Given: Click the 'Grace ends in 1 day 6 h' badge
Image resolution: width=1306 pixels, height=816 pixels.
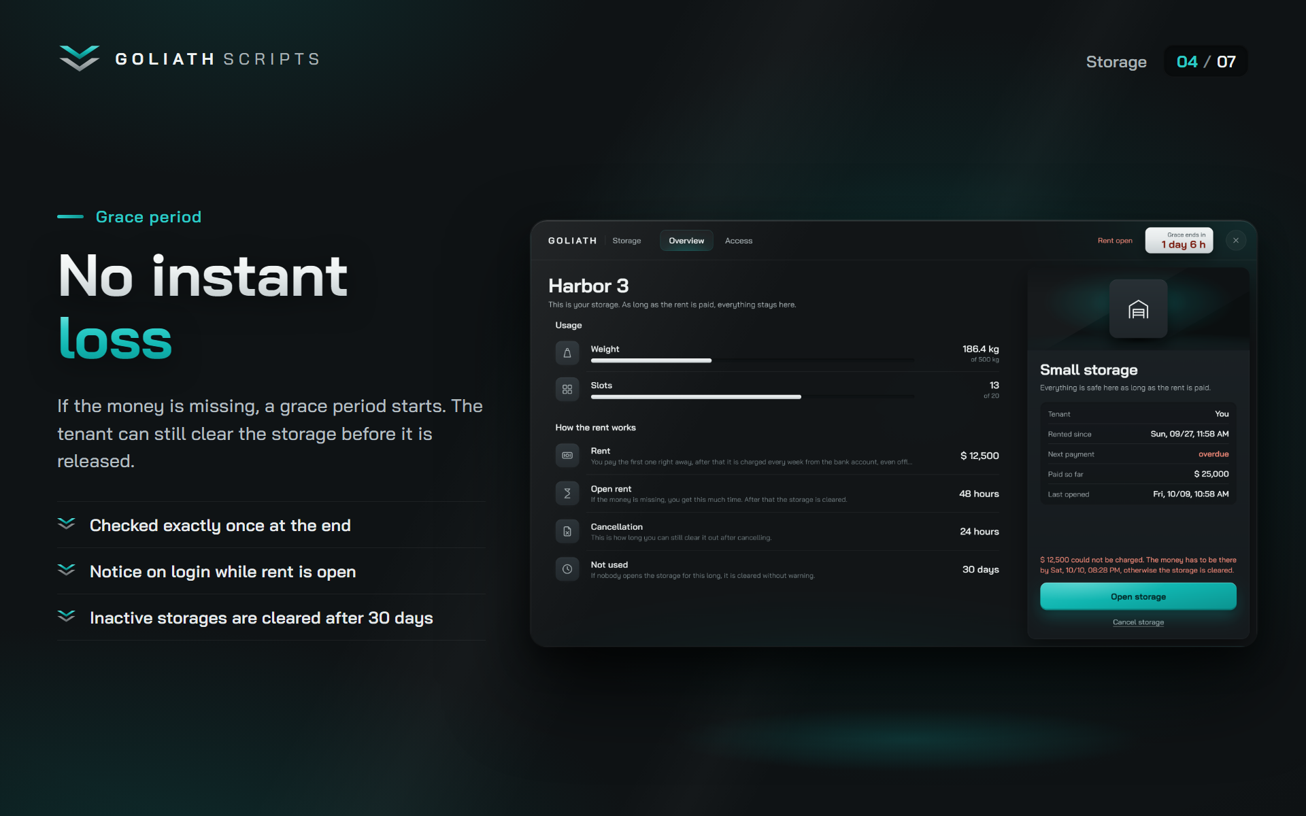Looking at the screenshot, I should (1179, 240).
